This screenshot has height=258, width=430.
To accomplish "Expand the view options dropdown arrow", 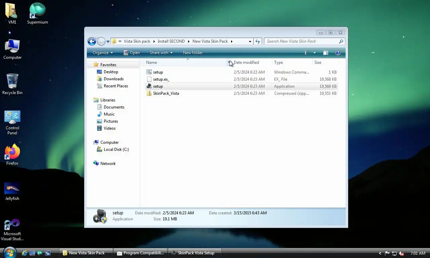I will click(314, 53).
